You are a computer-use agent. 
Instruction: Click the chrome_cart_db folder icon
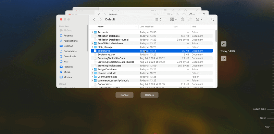coord(95,73)
